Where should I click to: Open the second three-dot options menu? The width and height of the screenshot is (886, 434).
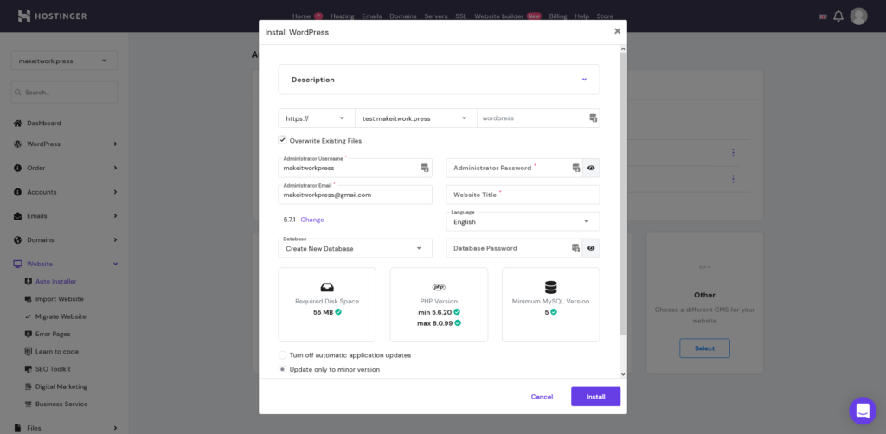click(733, 179)
